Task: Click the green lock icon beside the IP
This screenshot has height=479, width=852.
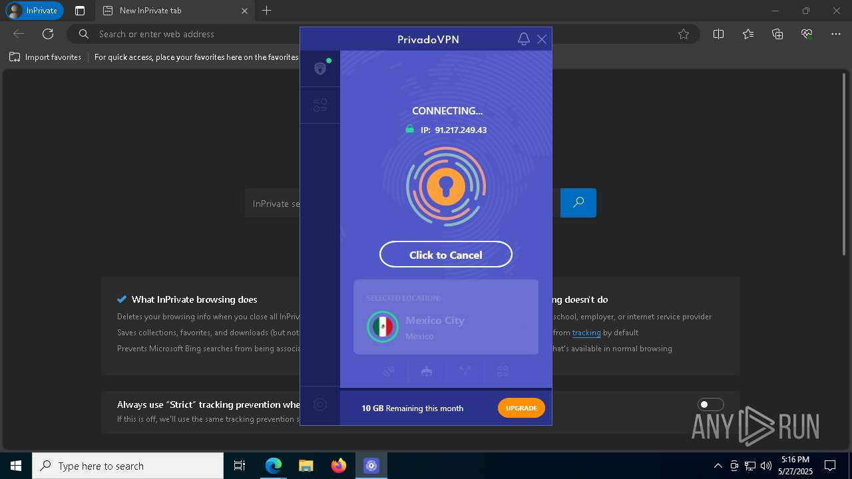Action: click(409, 129)
